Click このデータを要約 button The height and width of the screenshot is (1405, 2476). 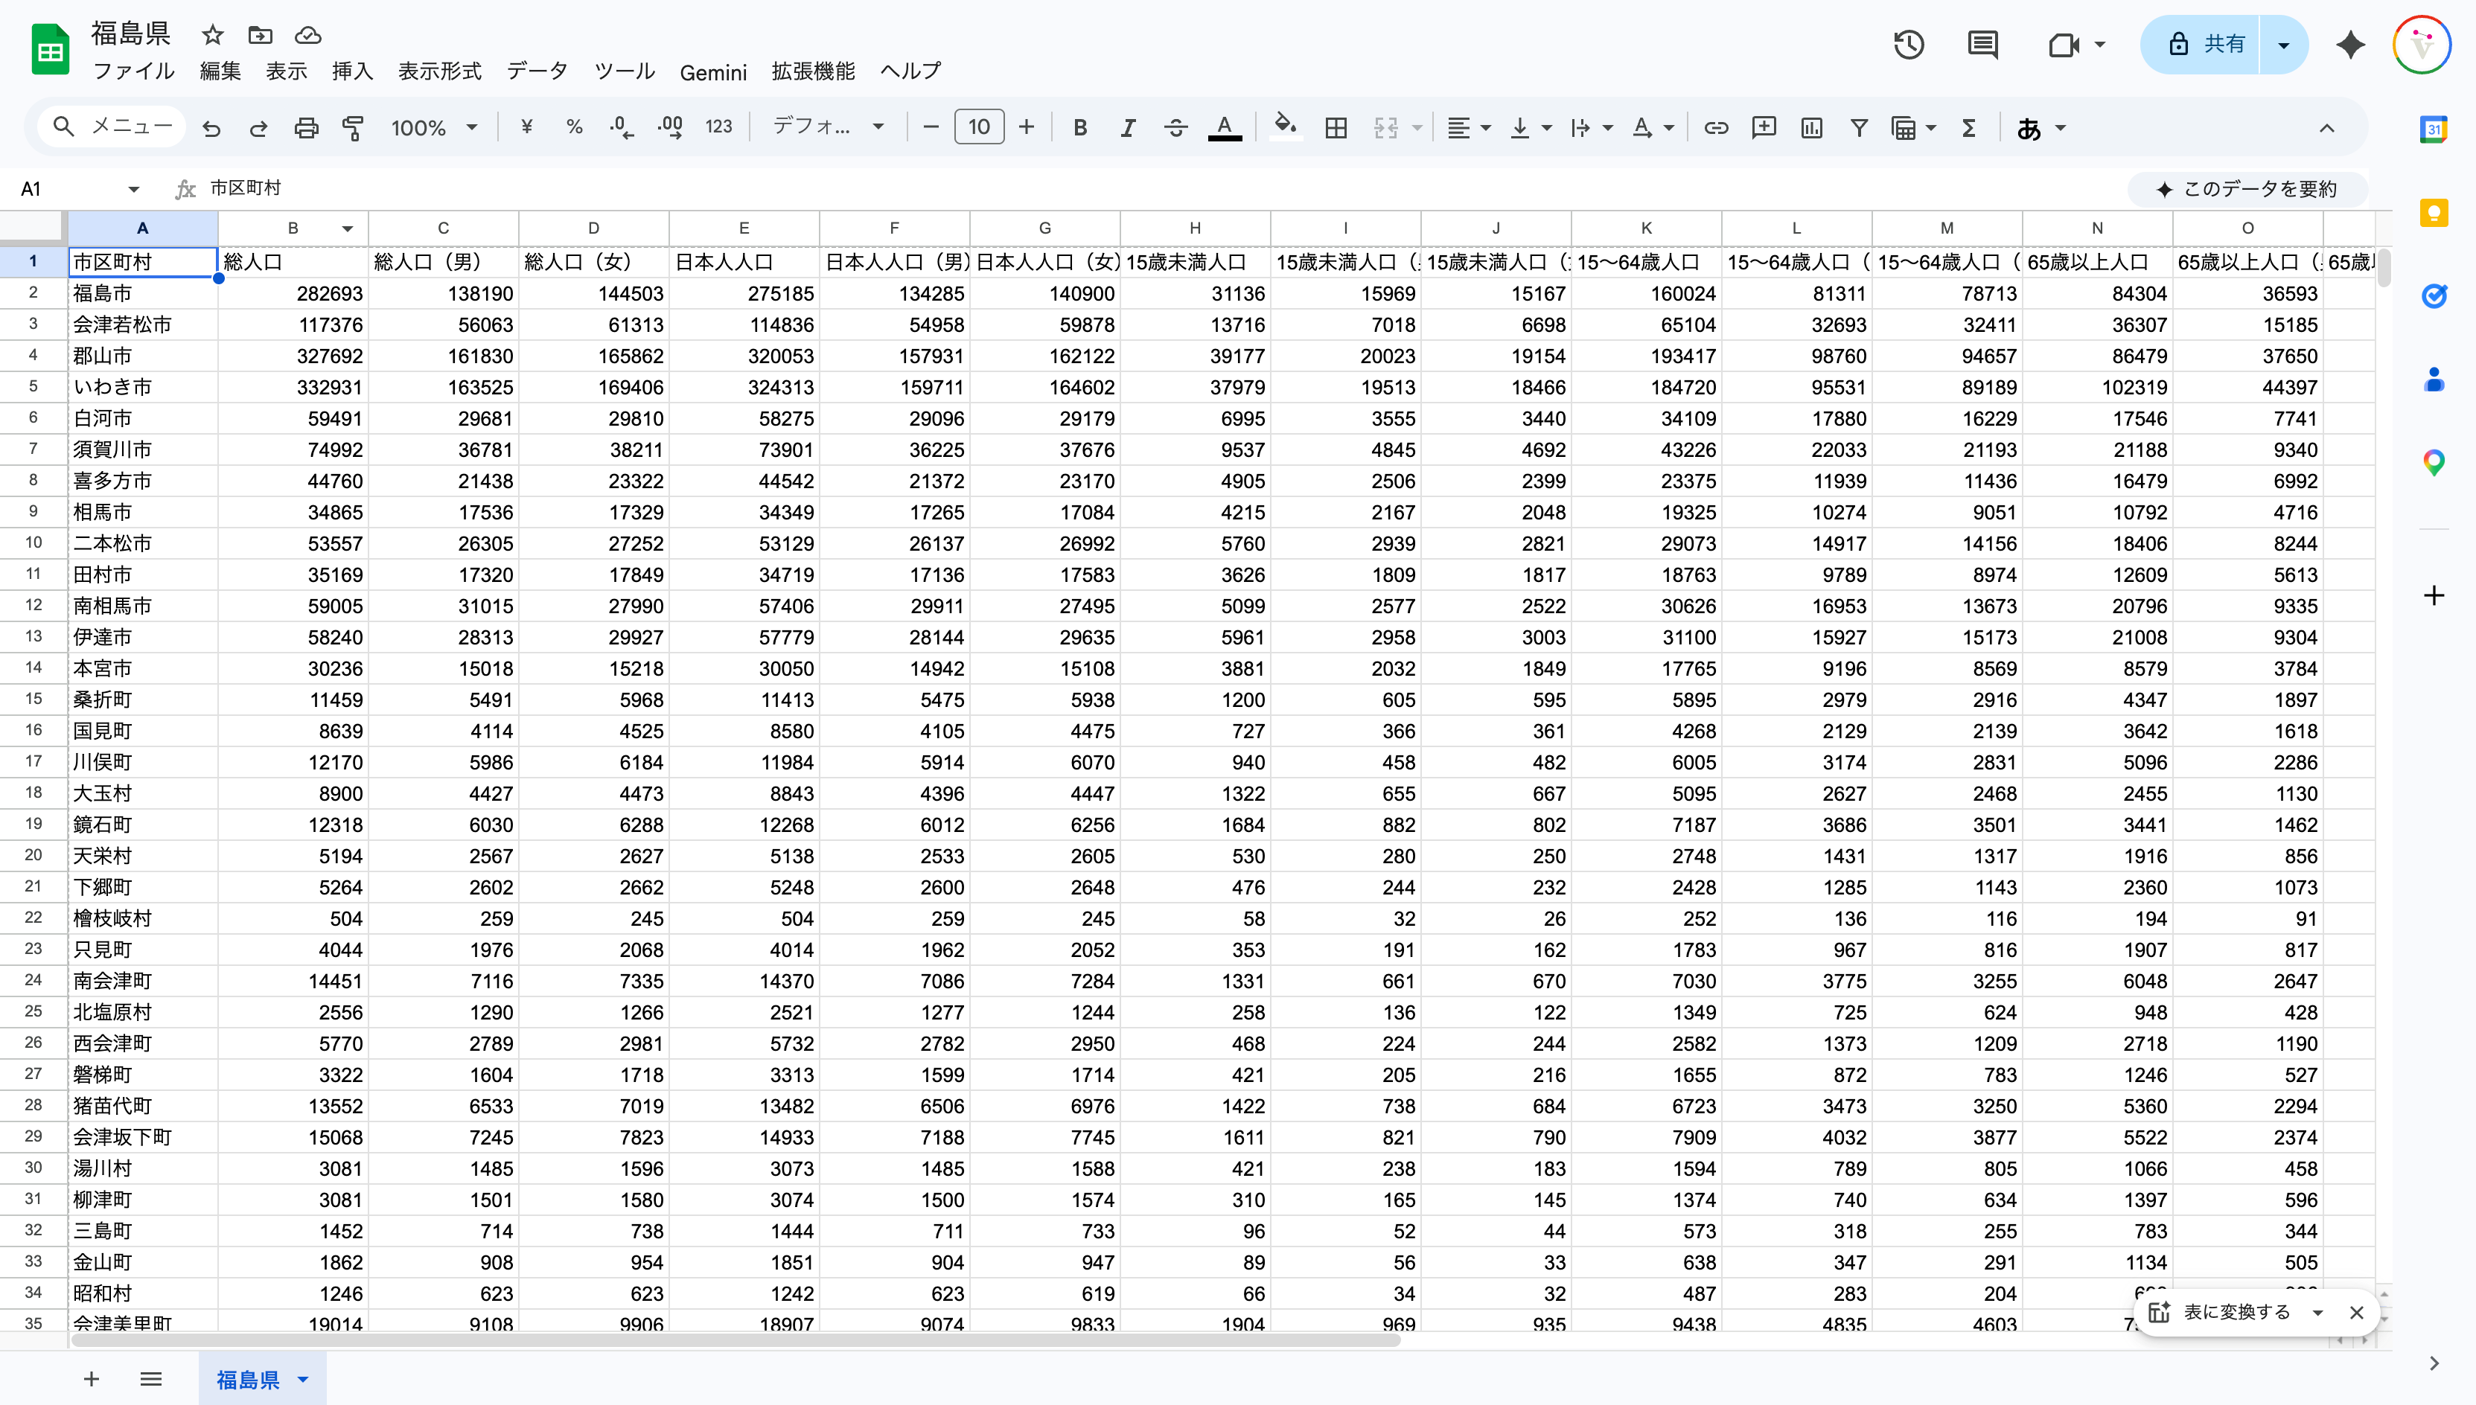coord(2247,189)
